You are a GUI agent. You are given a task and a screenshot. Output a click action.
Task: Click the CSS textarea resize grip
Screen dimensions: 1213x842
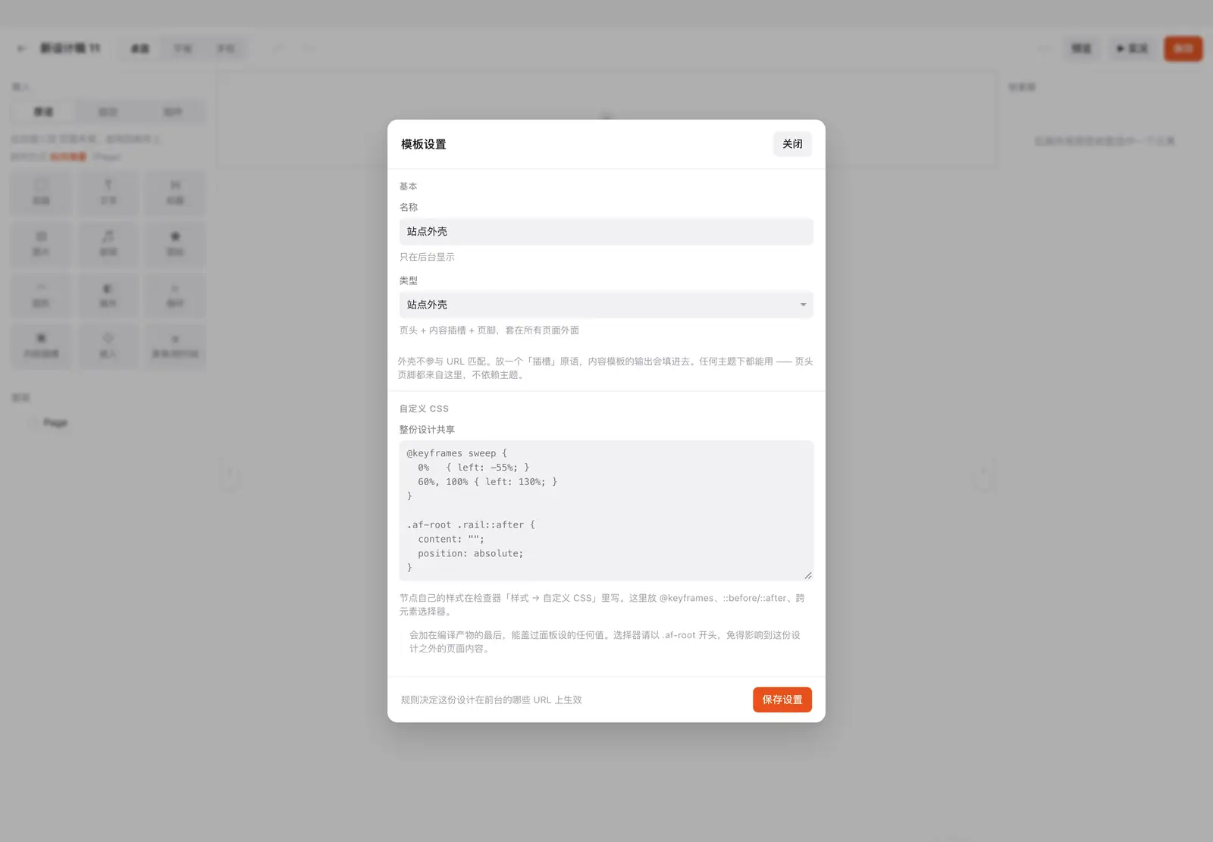coord(808,576)
